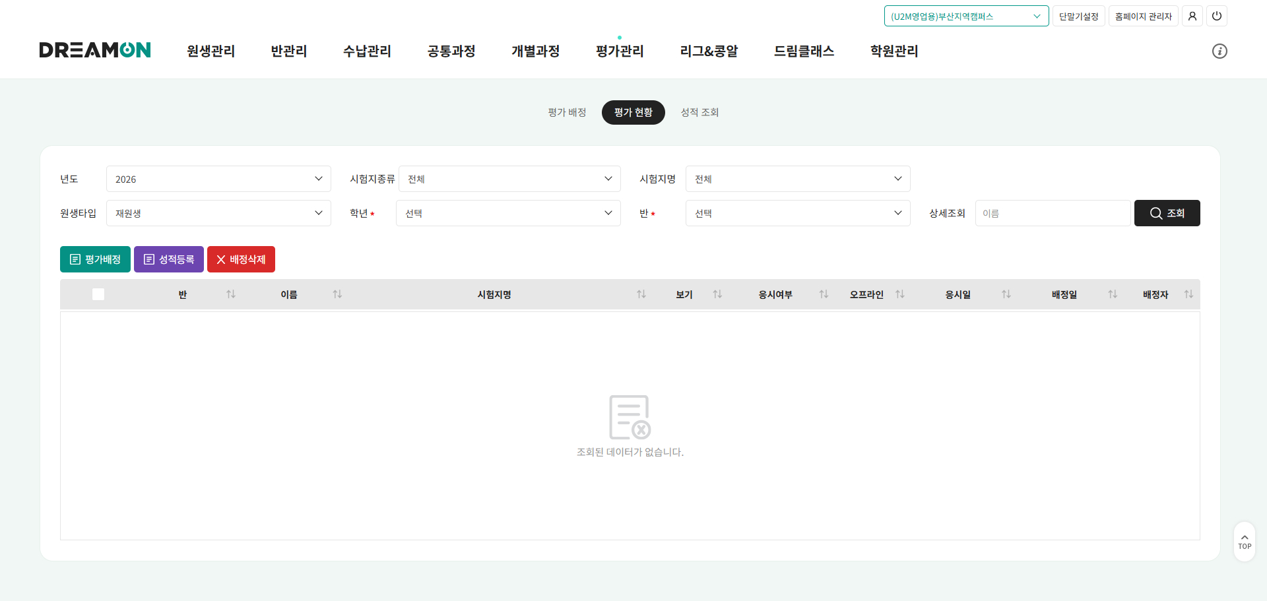Open the 반 selection dropdown
This screenshot has height=601, width=1267.
[798, 213]
